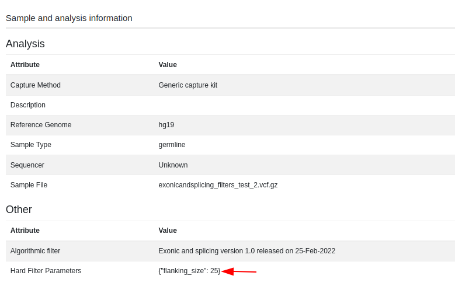Select the exonicandsplicing_filters_test_2.vcf.gz filename
Image resolution: width=455 pixels, height=293 pixels.
218,185
